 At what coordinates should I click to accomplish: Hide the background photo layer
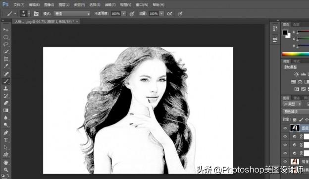coord(285,162)
